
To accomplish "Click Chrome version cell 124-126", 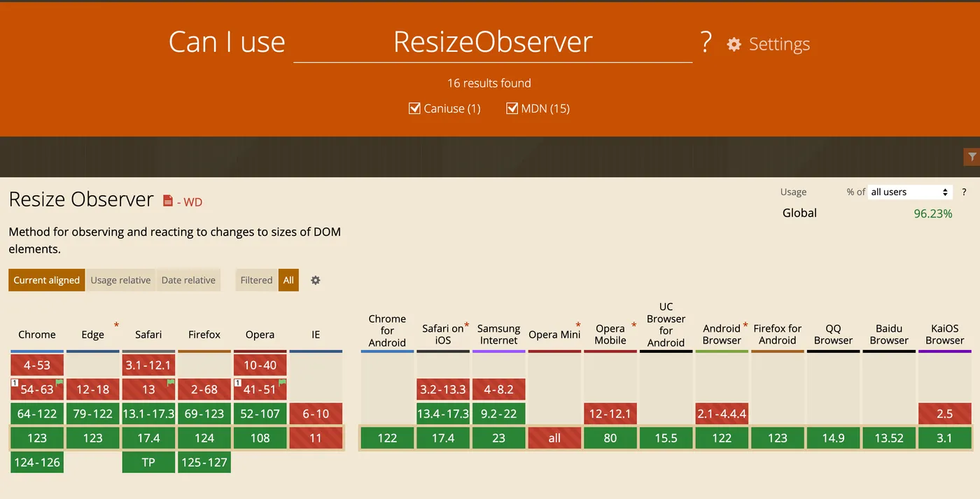I will coord(37,462).
